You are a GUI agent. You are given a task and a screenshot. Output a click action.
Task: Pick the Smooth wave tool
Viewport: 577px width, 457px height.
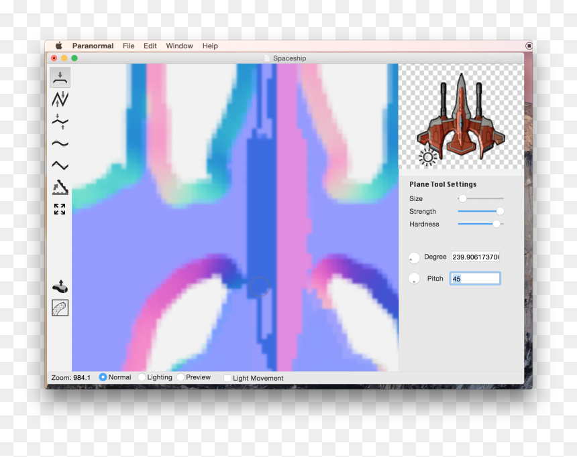tap(60, 144)
